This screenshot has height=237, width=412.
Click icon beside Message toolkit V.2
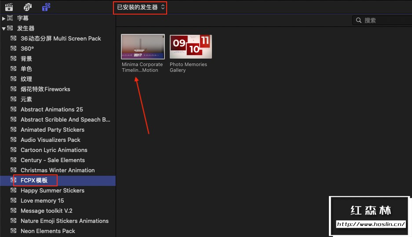coord(13,211)
